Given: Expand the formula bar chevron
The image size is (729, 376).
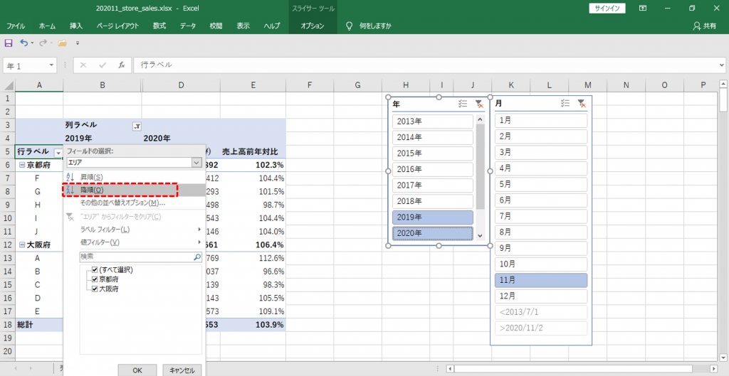Looking at the screenshot, I should click(722, 65).
